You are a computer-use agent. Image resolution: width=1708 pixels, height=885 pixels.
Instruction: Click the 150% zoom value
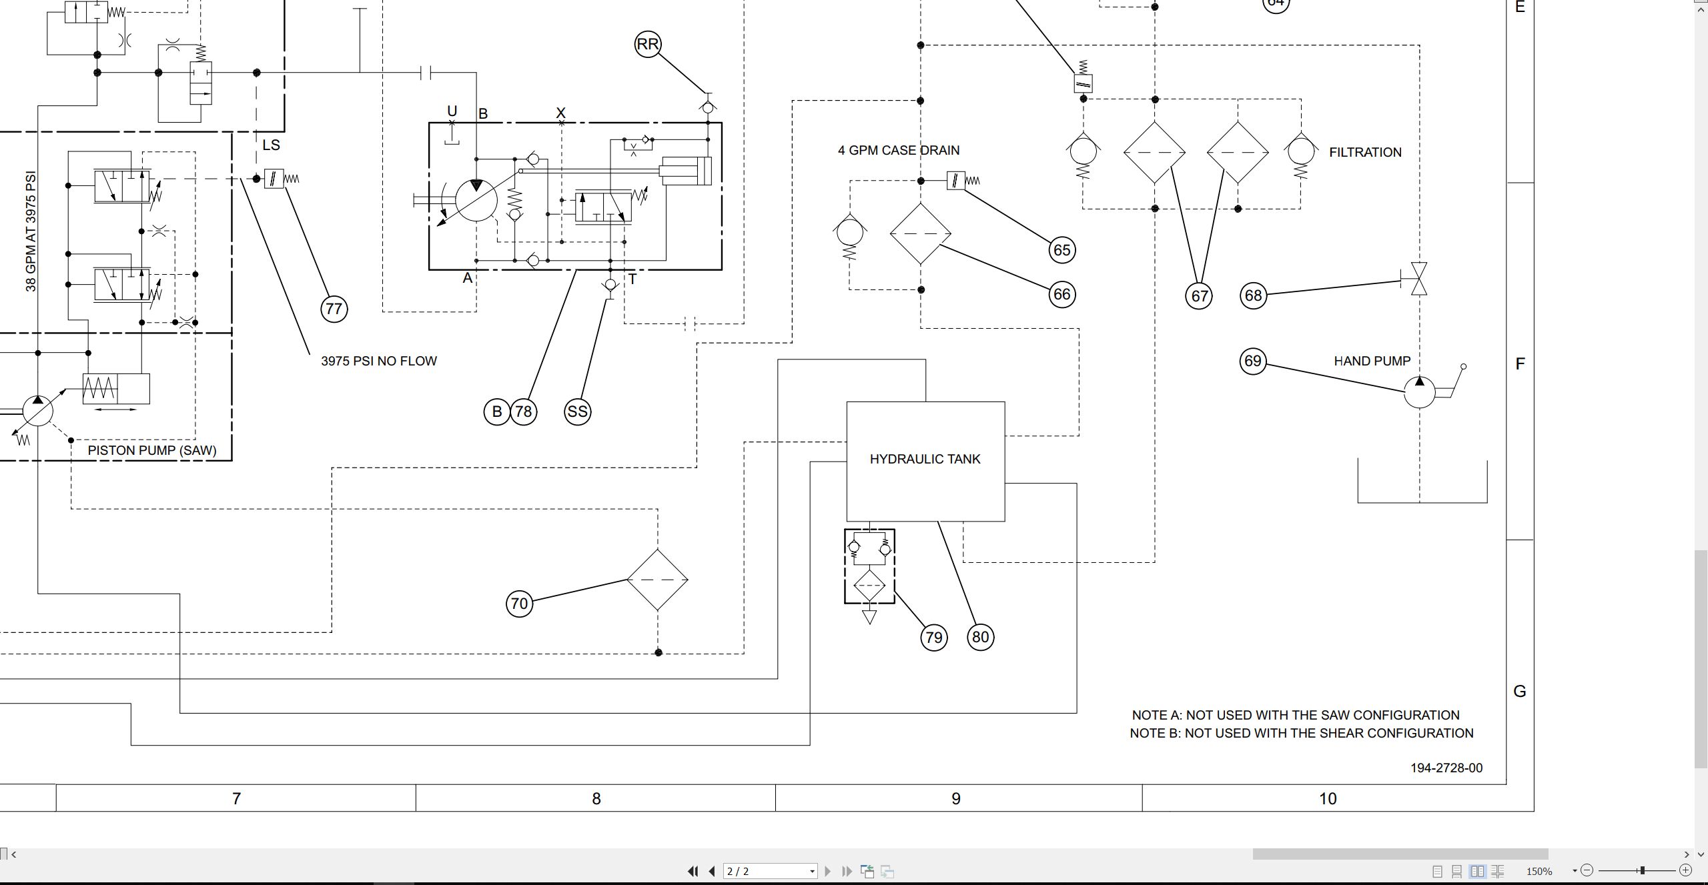click(x=1539, y=872)
